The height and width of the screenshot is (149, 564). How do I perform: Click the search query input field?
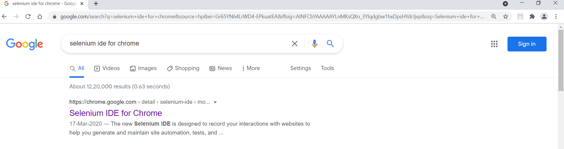coord(177,43)
